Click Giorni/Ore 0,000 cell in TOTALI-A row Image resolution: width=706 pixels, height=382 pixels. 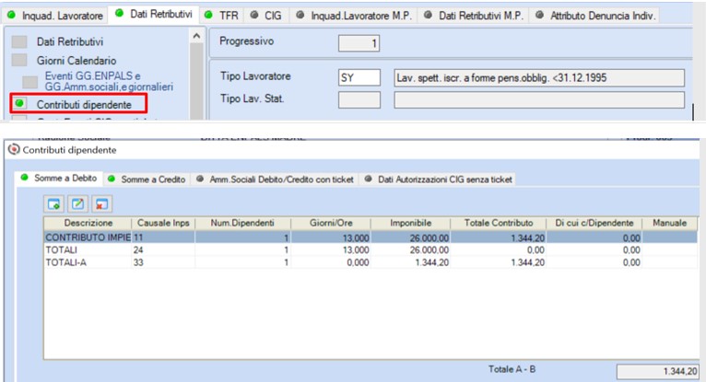coord(331,262)
